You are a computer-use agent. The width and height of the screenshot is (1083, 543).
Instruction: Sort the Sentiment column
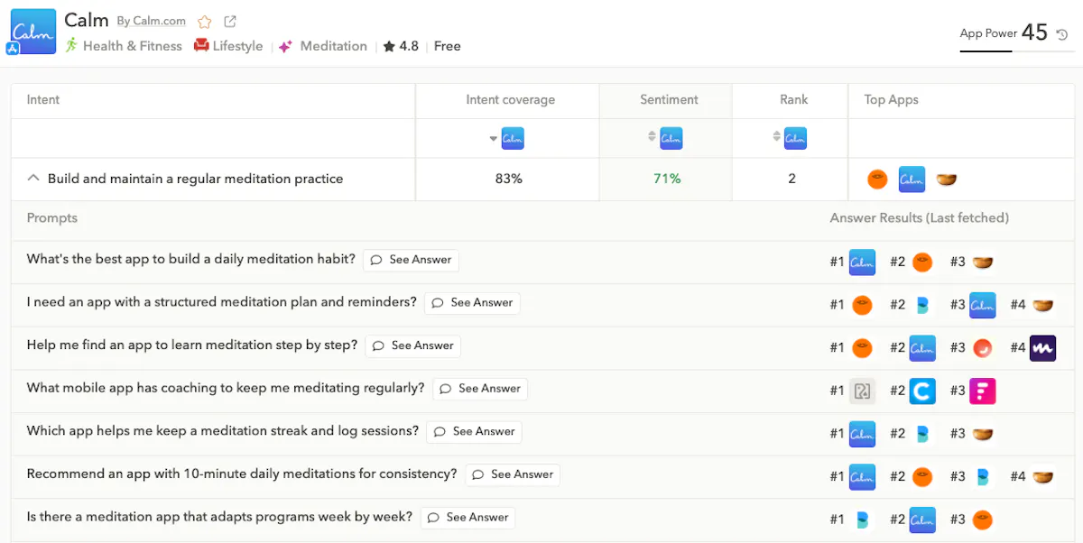pos(652,138)
